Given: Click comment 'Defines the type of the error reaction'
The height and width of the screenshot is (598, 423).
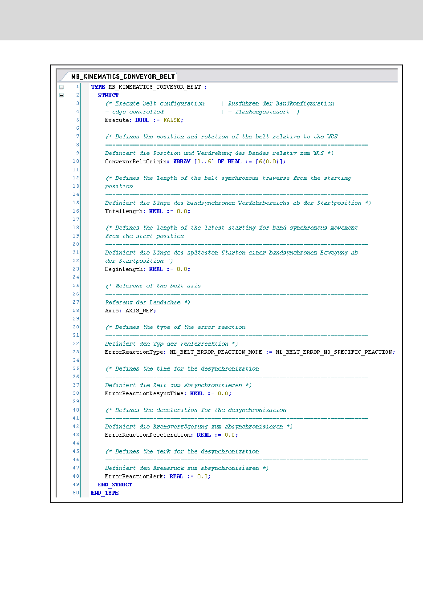Looking at the screenshot, I should [x=180, y=327].
